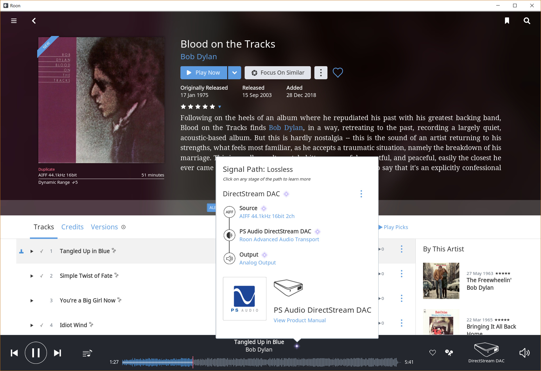Click the Play Now button
The width and height of the screenshot is (541, 371).
[x=204, y=73]
